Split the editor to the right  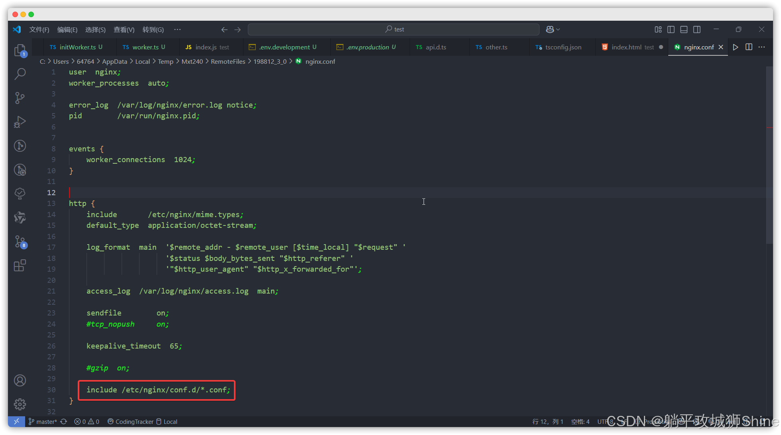pyautogui.click(x=749, y=47)
